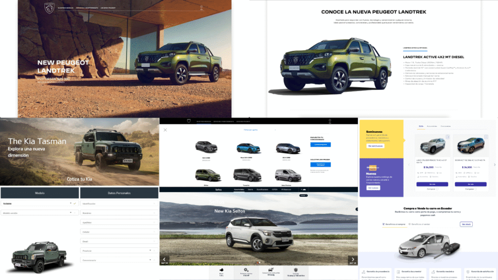Select Beneficios al vender tab
498x280 pixels.
coord(419,224)
